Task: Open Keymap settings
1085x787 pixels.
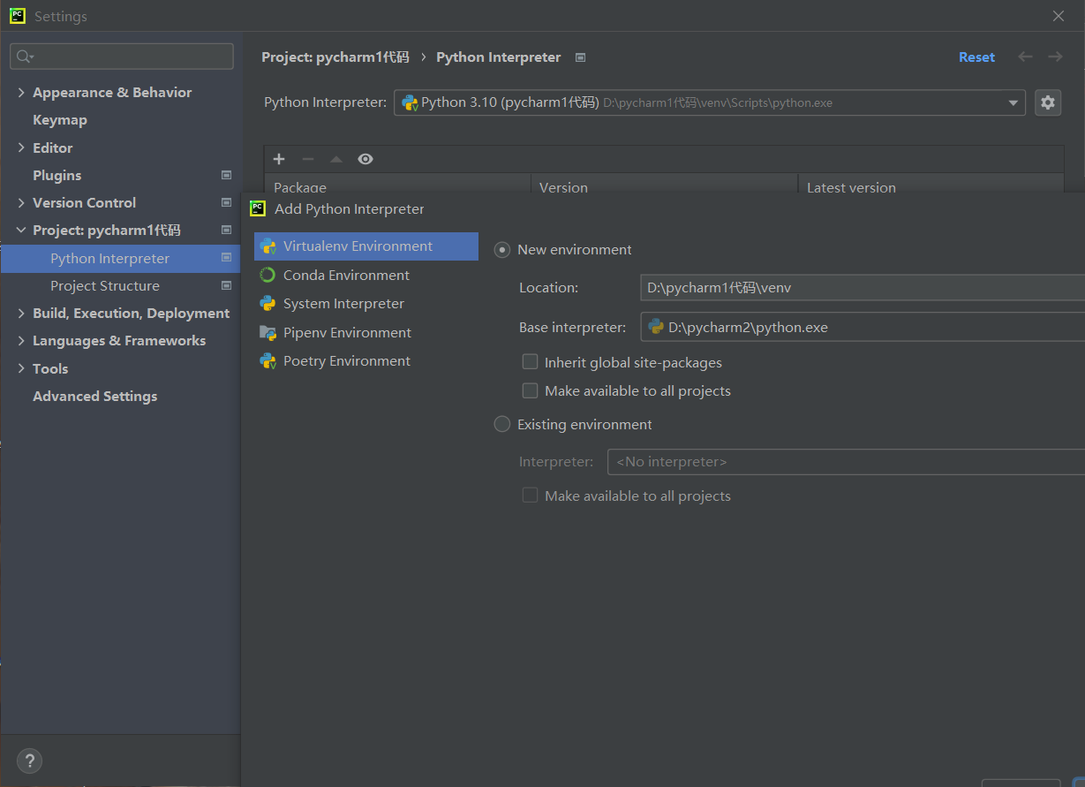Action: click(60, 120)
